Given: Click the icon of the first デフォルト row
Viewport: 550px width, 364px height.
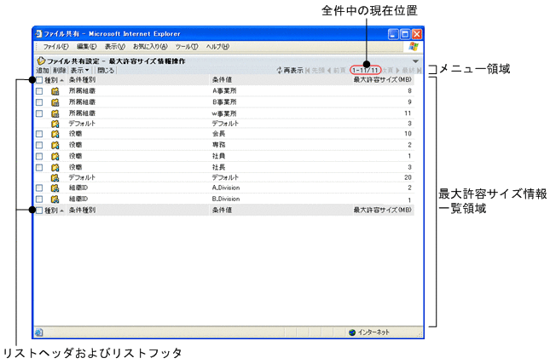Looking at the screenshot, I should click(x=55, y=124).
